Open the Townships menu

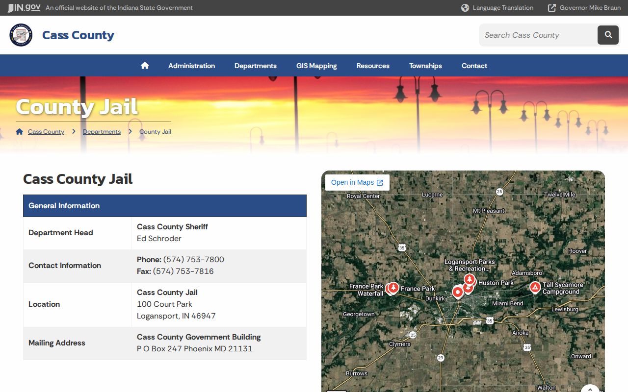(x=425, y=66)
